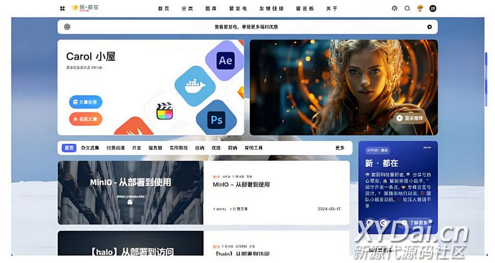Open the MinIO article cover thumbnail

(x=130, y=192)
